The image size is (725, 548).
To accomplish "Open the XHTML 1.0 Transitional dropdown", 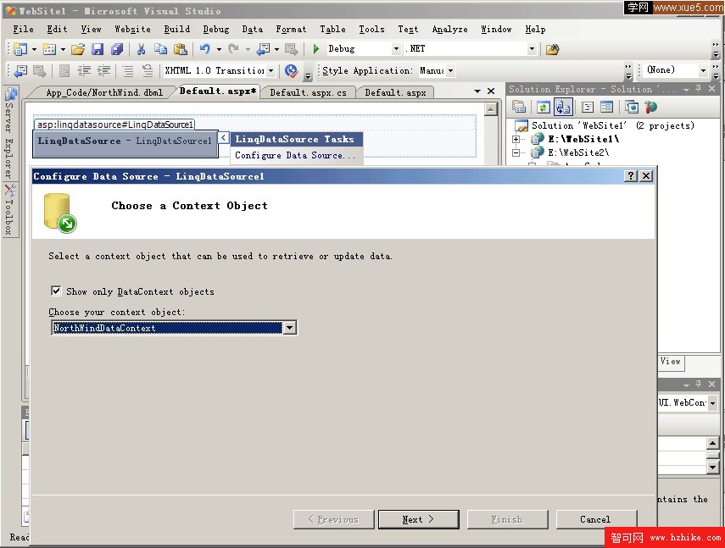I will point(270,70).
